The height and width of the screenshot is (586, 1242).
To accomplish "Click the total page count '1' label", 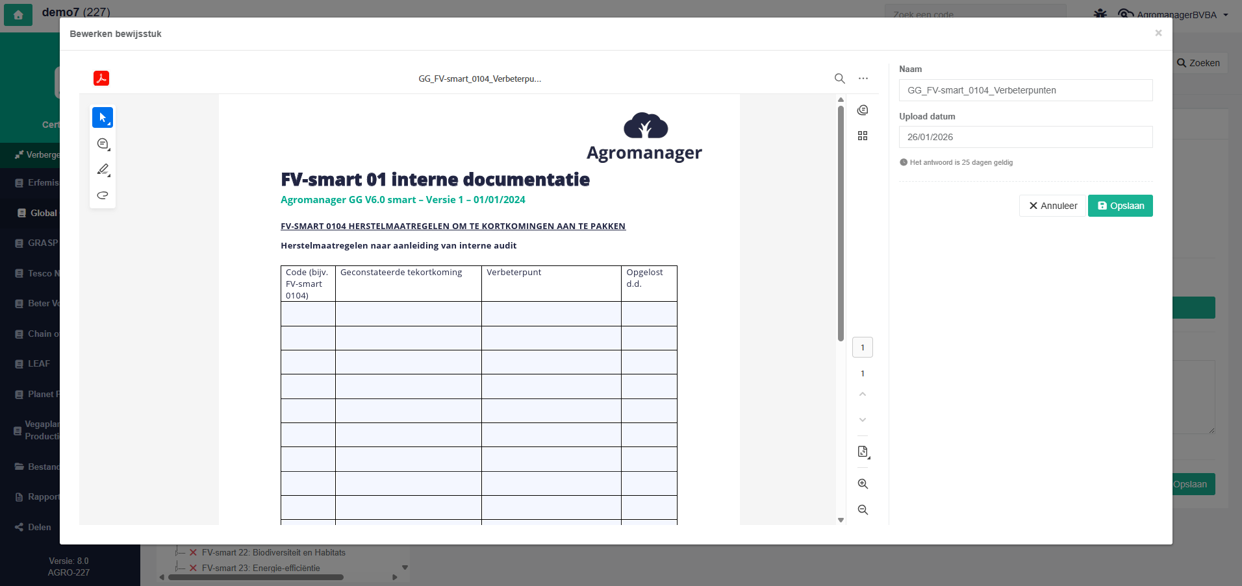I will tap(863, 374).
